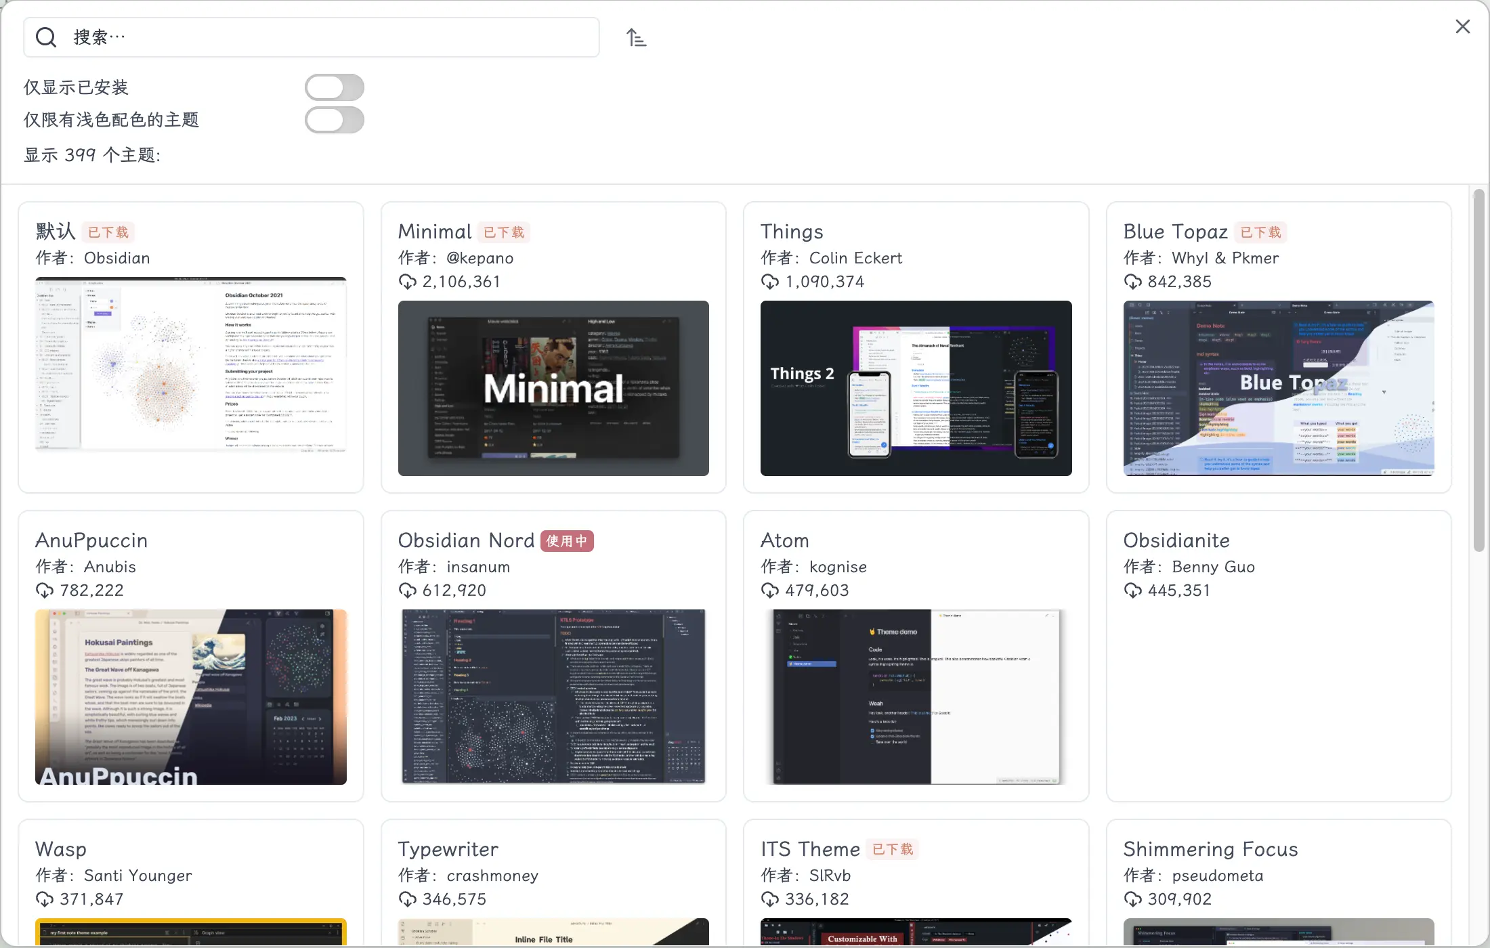The image size is (1490, 948).
Task: Toggle light color scheme themes only
Action: (x=334, y=120)
